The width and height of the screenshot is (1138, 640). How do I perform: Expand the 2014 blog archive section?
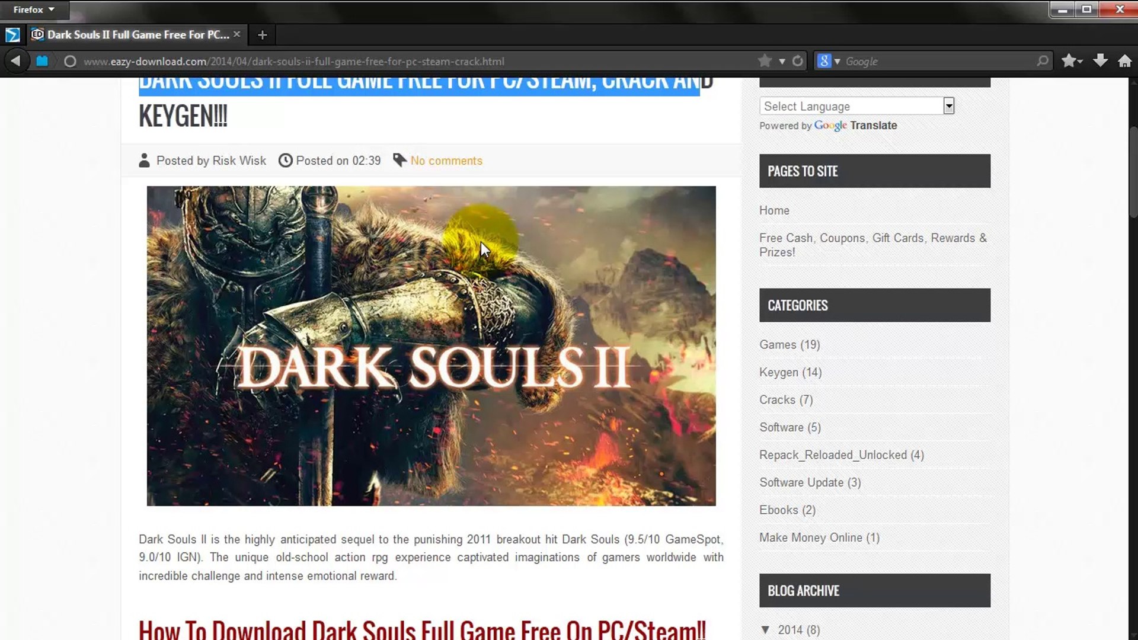click(765, 630)
